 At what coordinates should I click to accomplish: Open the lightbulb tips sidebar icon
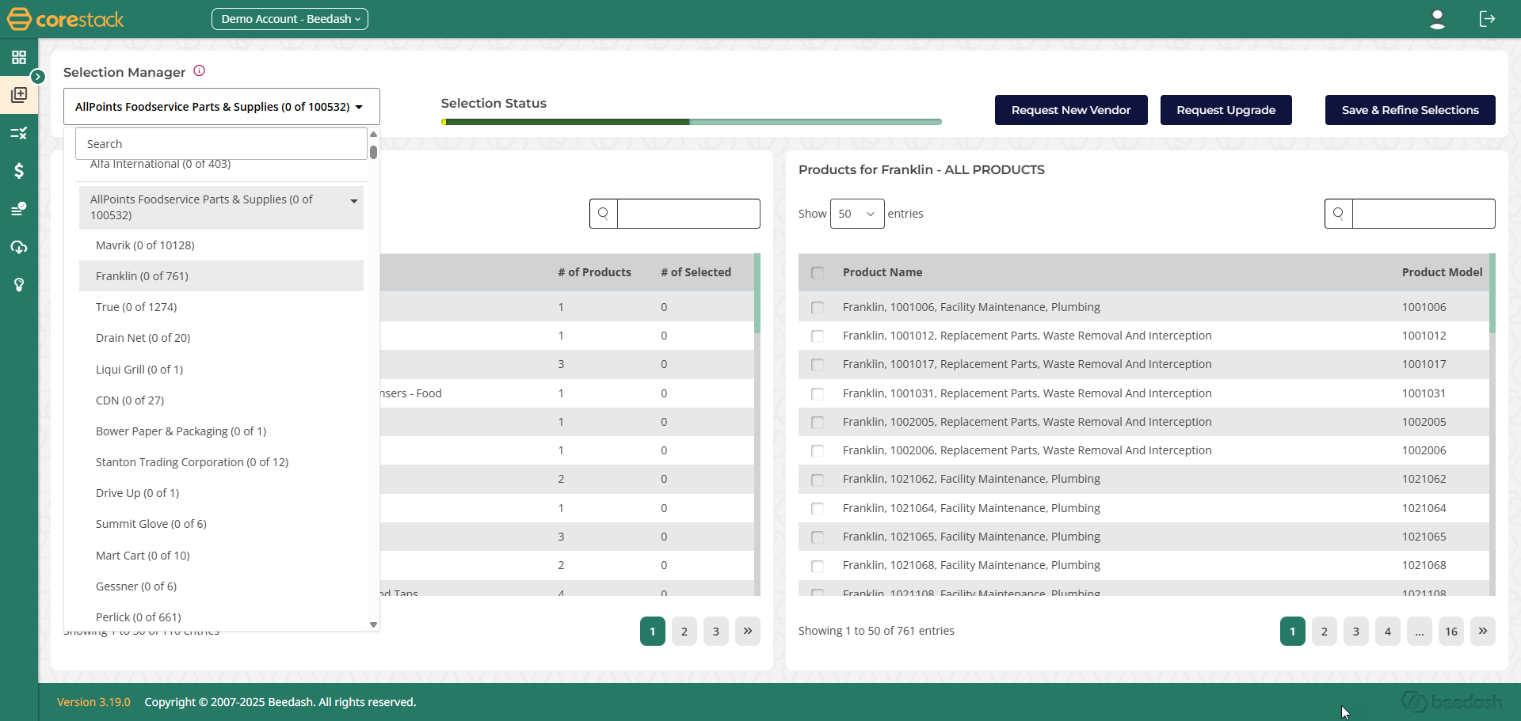coord(19,285)
